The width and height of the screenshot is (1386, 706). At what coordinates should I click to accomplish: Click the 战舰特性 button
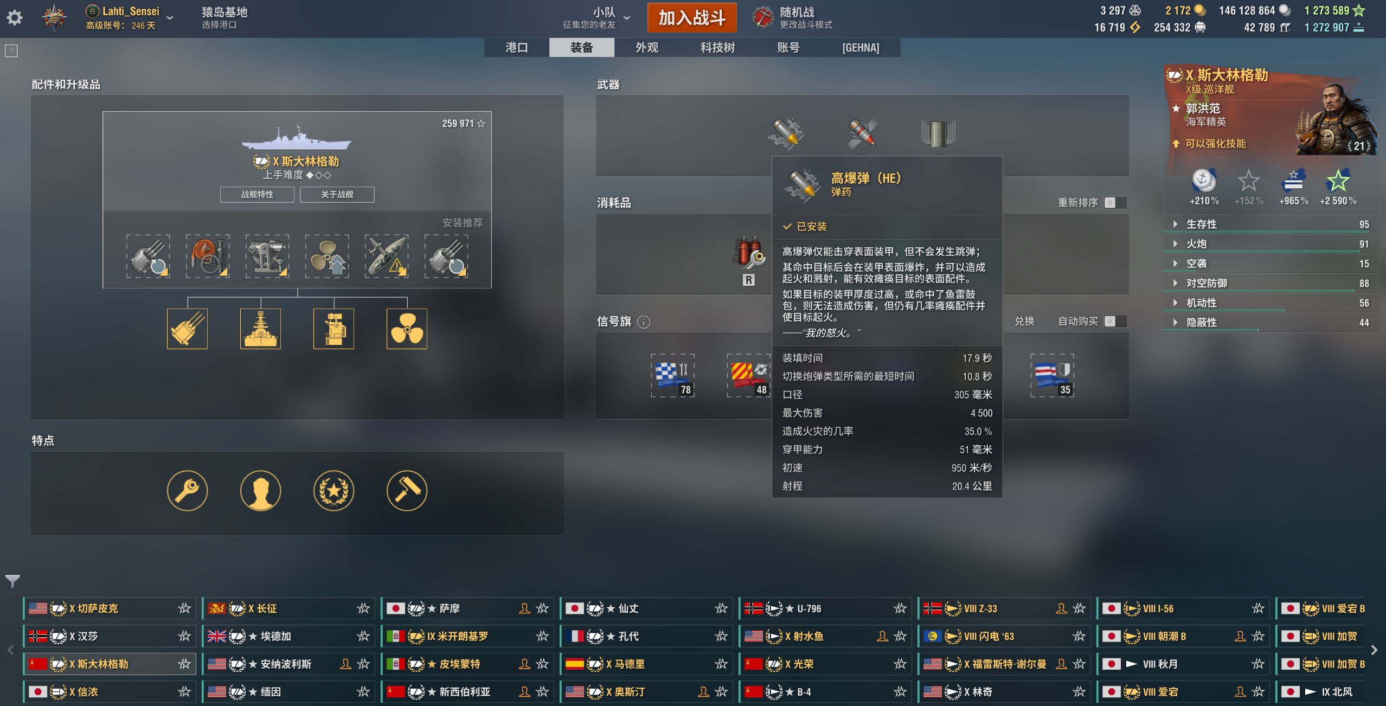(257, 194)
